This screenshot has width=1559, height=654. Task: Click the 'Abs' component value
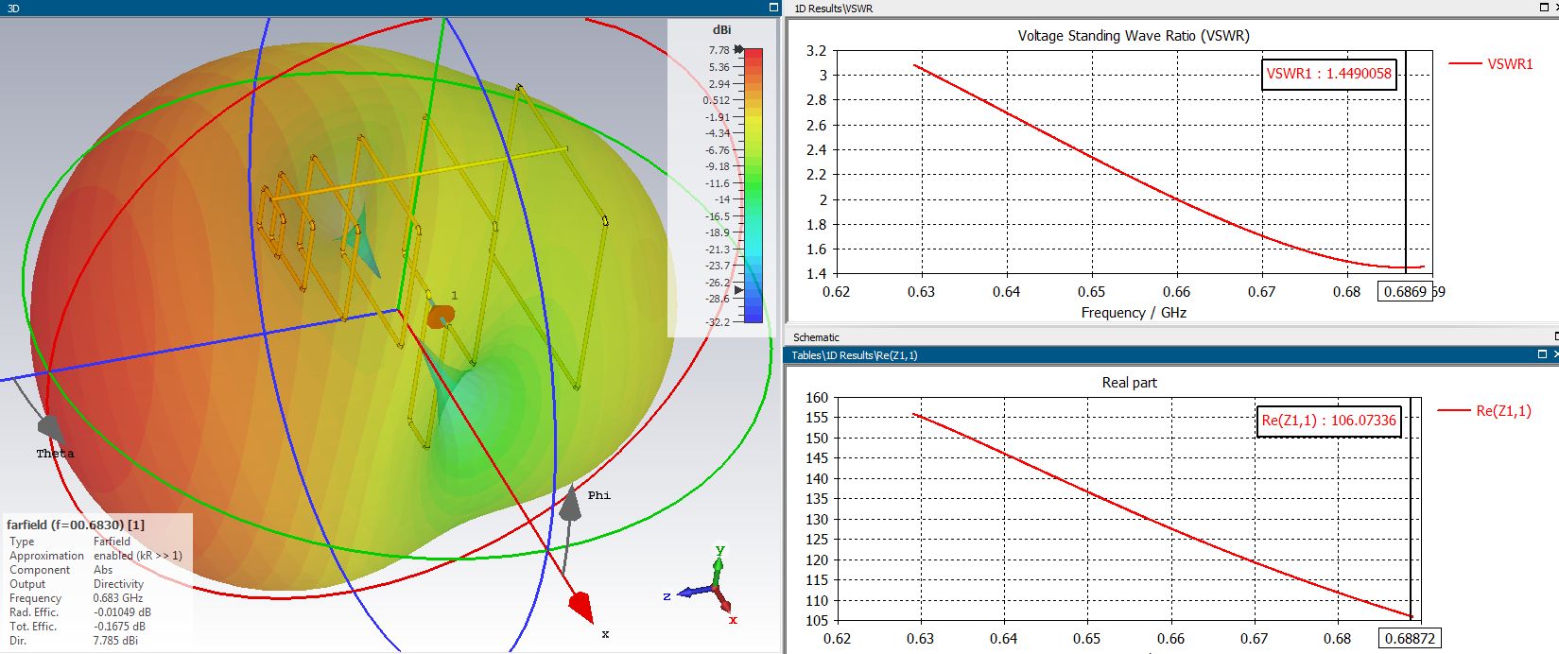point(103,570)
